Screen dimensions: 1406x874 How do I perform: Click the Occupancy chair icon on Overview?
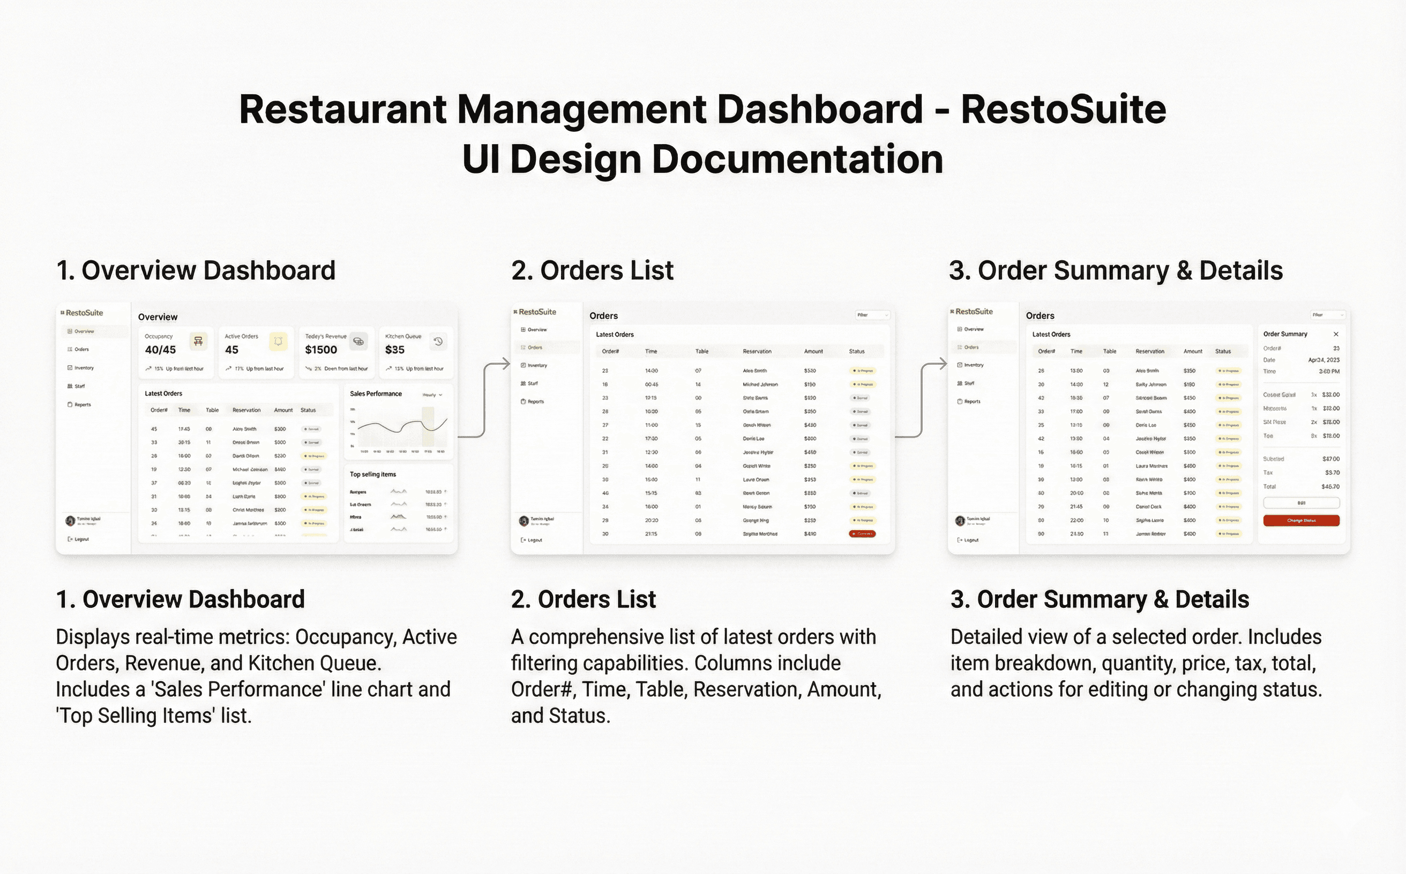click(198, 341)
